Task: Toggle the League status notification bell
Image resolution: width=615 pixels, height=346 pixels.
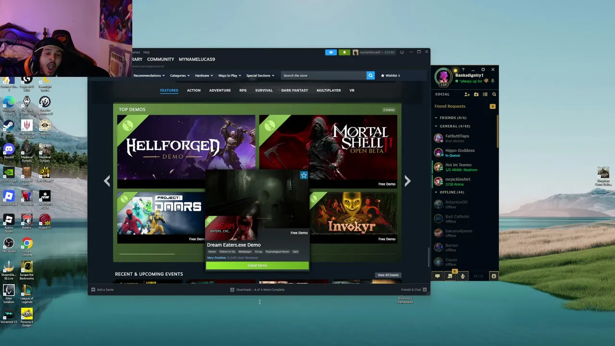Action: (492, 81)
